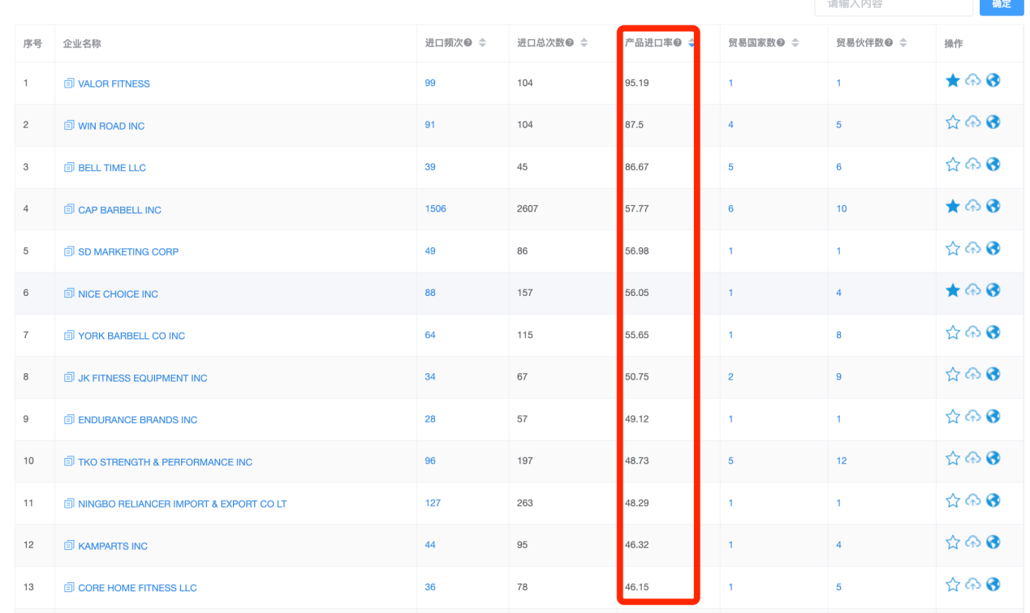1030x613 pixels.
Task: Click globe icon for KAMPARTS INC
Action: [x=993, y=542]
